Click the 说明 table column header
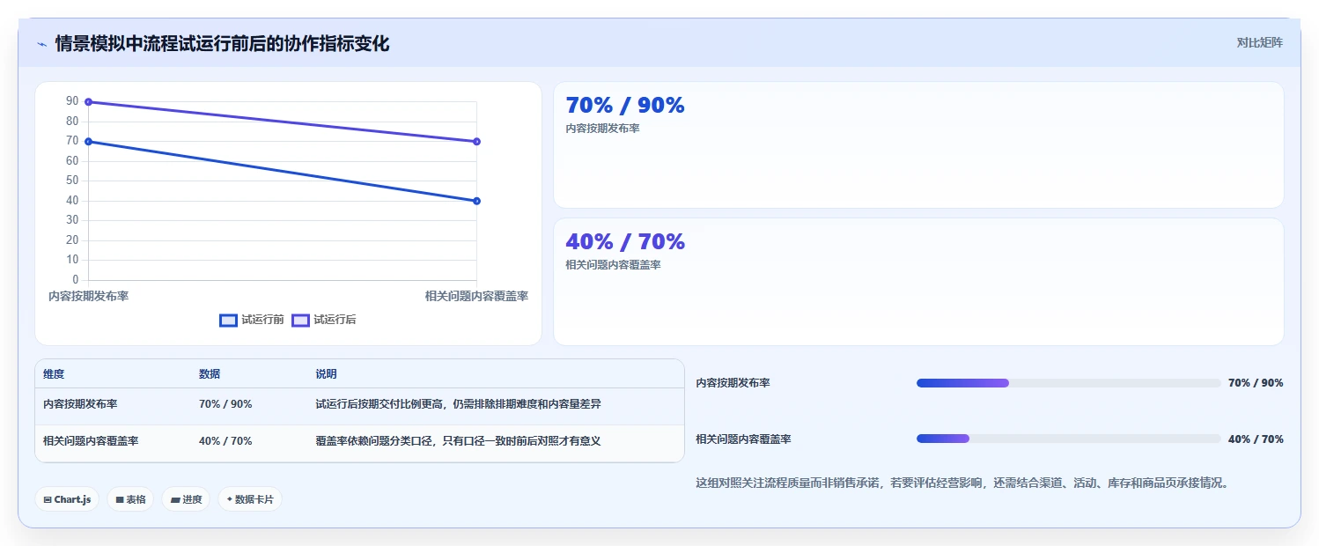Viewport: 1319px width, 546px height. [326, 374]
